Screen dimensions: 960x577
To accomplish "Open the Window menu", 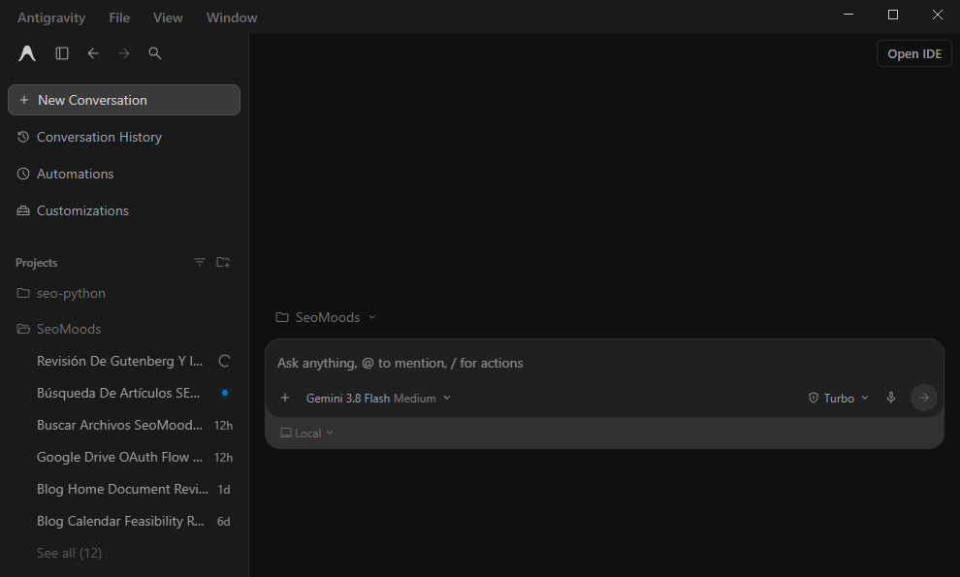I will point(232,17).
